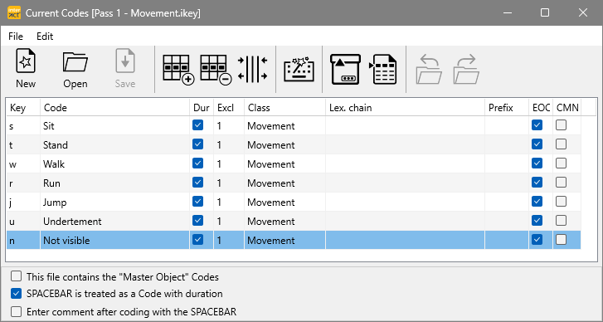Screen dimensions: 603x322
Task: Click the folder with left arrow icon
Action: [x=429, y=69]
